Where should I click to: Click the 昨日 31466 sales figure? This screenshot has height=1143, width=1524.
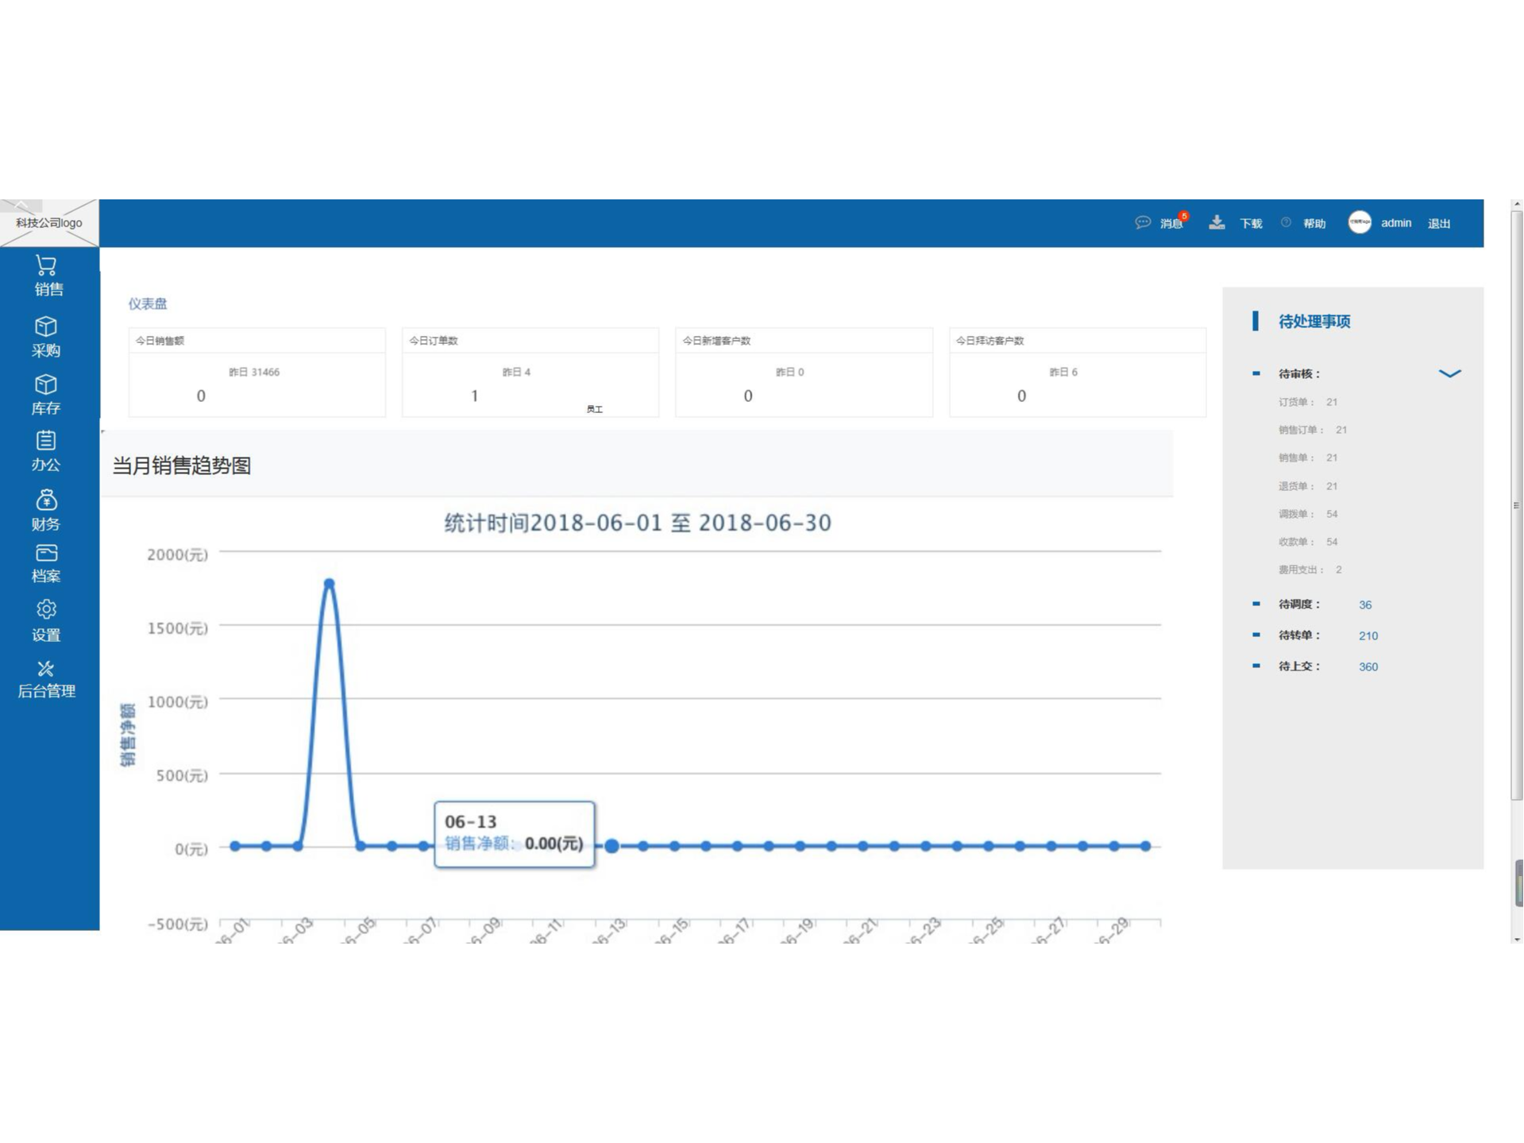coord(254,372)
